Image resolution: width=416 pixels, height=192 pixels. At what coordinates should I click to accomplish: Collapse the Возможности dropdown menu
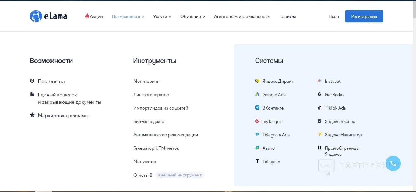pos(128,16)
